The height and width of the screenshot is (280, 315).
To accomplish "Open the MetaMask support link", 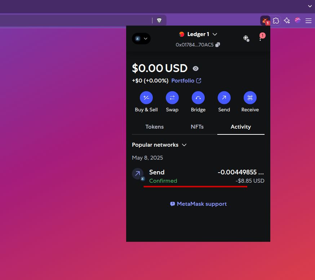I will click(198, 204).
